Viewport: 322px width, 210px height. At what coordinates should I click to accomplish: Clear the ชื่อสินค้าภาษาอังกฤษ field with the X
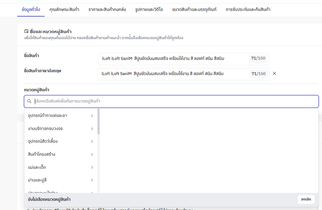tap(274, 73)
